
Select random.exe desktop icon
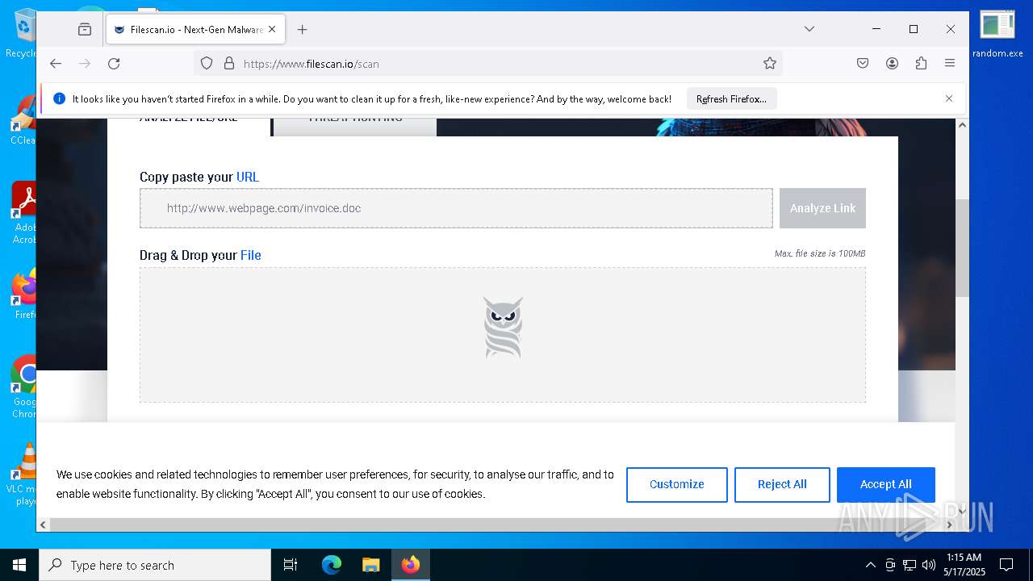tap(997, 35)
